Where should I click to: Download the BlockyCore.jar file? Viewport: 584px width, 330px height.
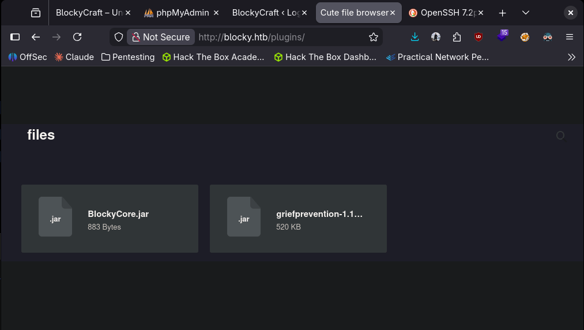pos(110,219)
